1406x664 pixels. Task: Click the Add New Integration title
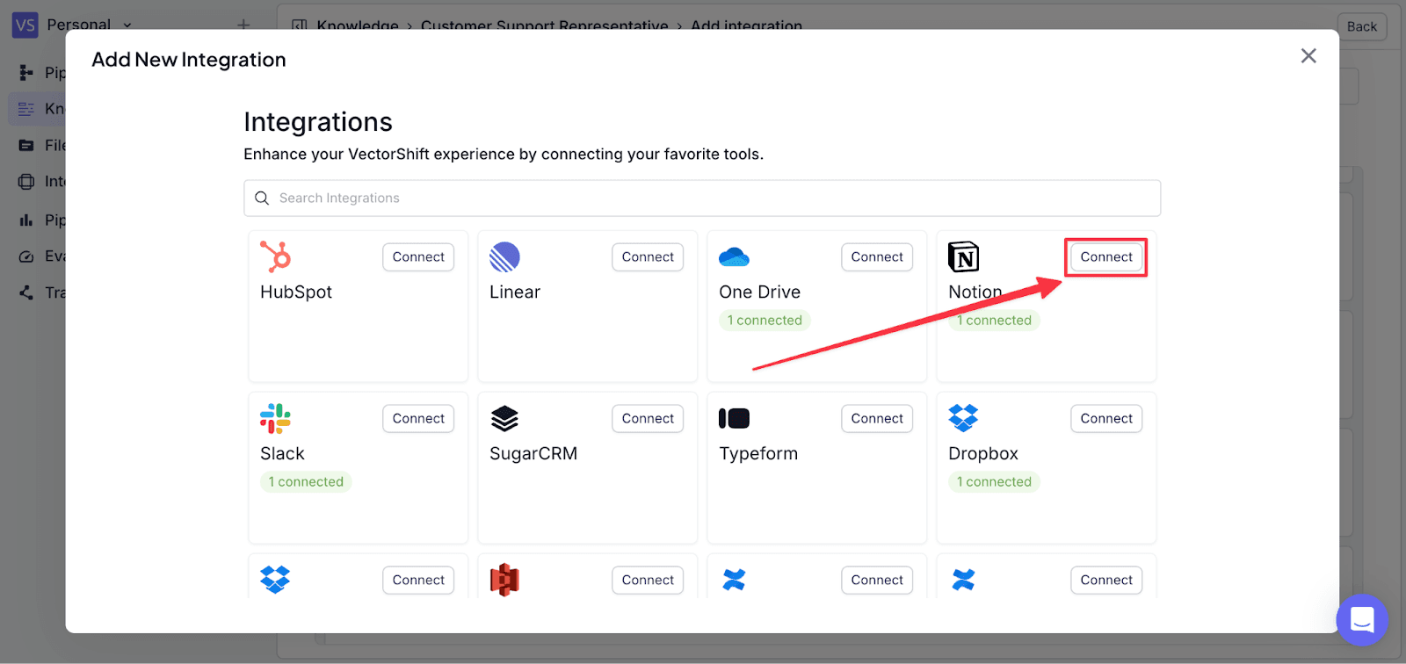pos(189,60)
